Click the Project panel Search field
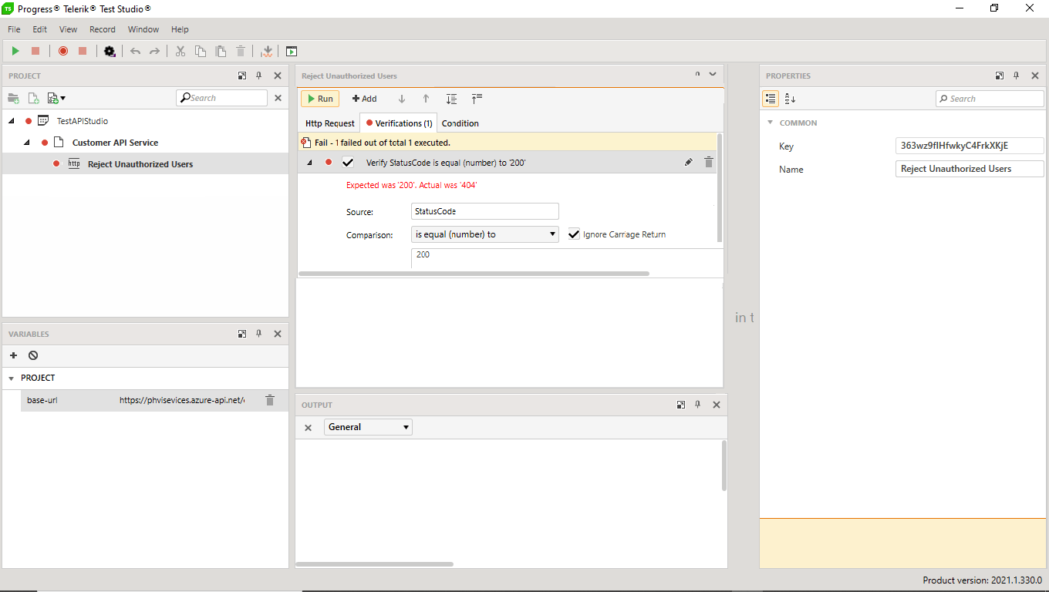Viewport: 1049px width, 592px height. (222, 98)
